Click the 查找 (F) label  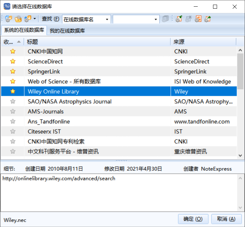pyautogui.click(x=51, y=19)
